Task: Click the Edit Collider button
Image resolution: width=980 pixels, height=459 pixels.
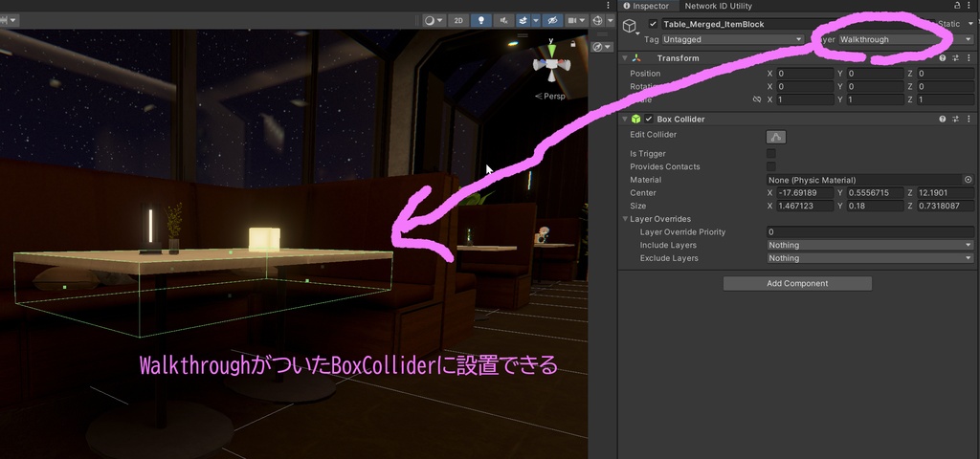Action: 775,137
